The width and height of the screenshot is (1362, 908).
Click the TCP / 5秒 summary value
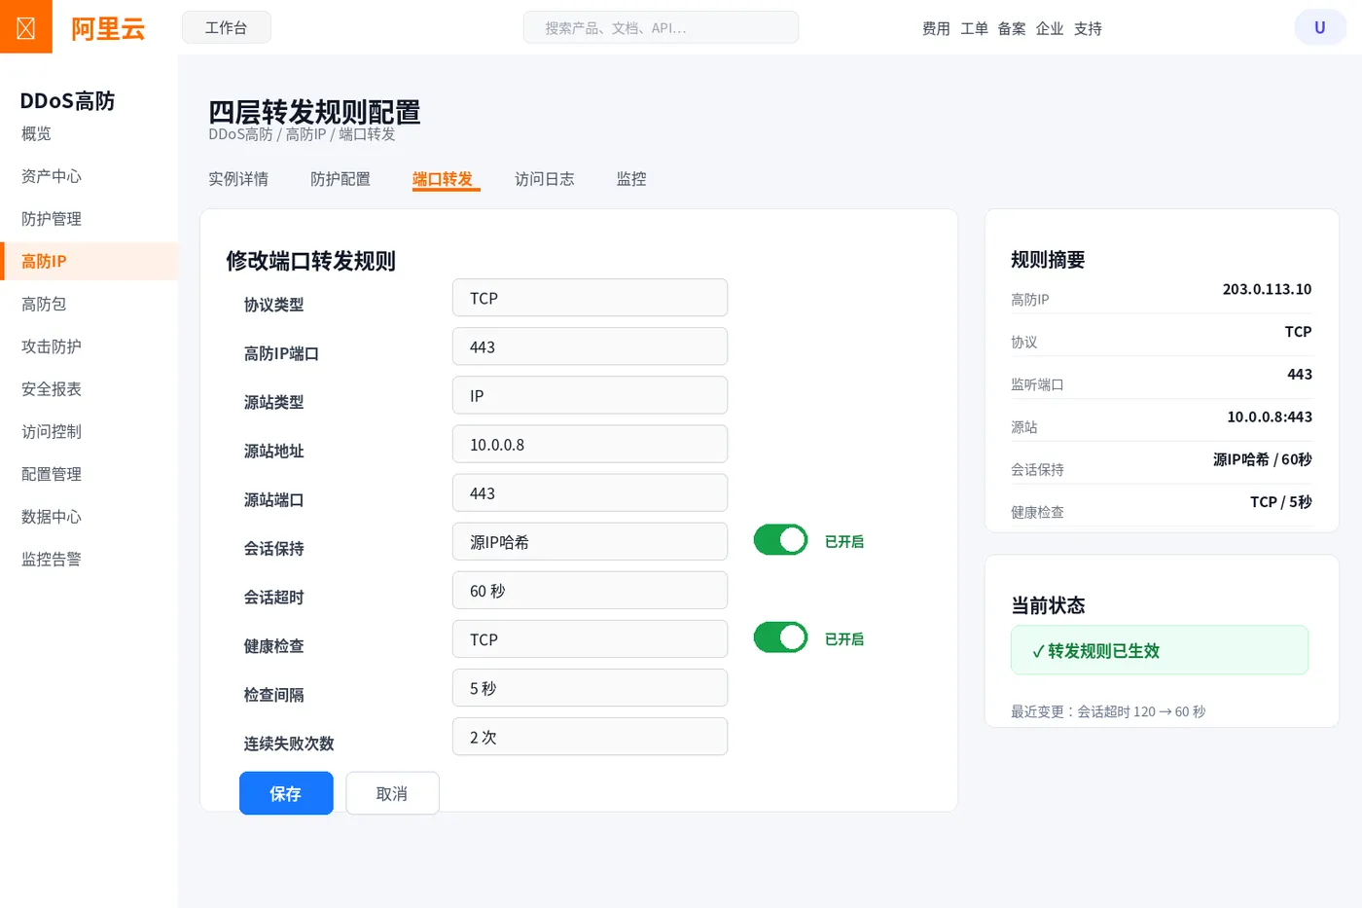pyautogui.click(x=1281, y=502)
